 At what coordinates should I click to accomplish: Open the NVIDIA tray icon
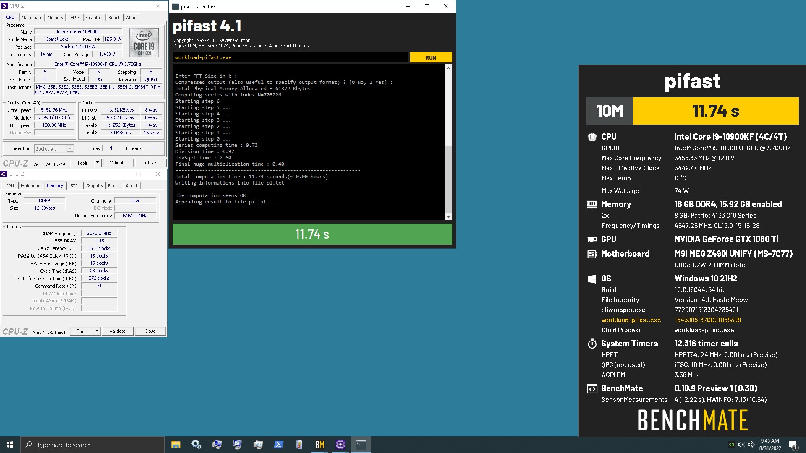point(731,445)
